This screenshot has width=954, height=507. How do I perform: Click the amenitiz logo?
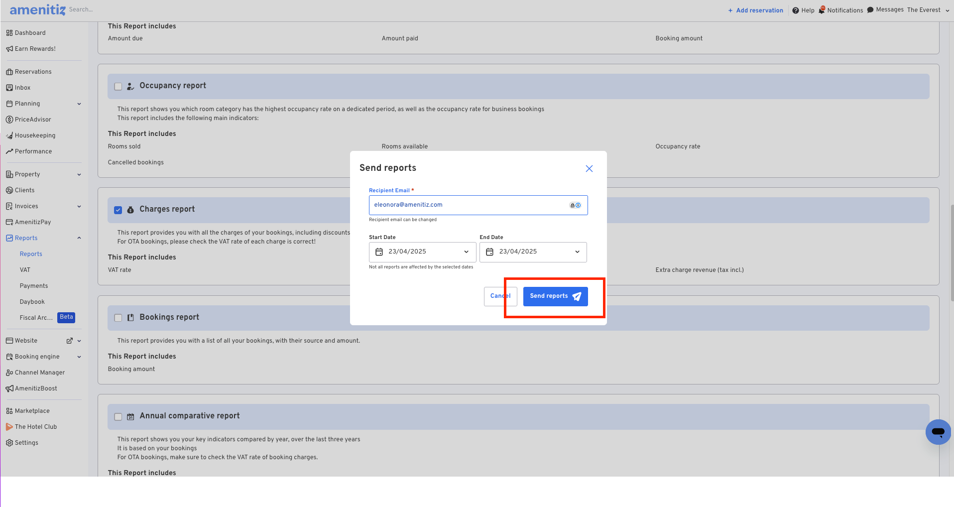tap(38, 10)
